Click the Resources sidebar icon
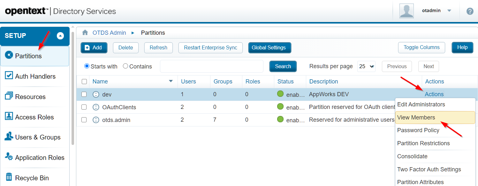Screen dimensions: 478x186 pyautogui.click(x=9, y=96)
